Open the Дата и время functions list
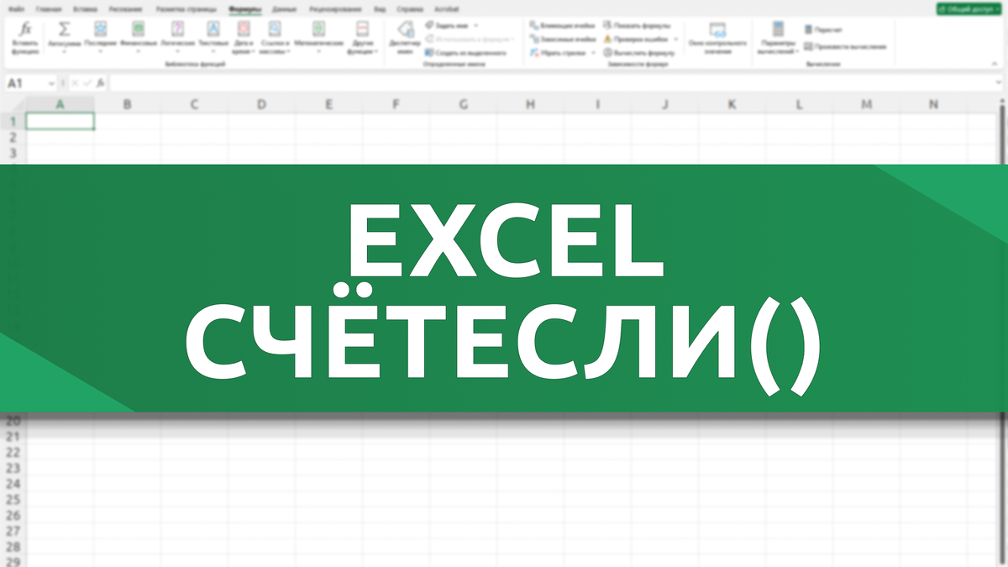The width and height of the screenshot is (1008, 567). click(244, 38)
